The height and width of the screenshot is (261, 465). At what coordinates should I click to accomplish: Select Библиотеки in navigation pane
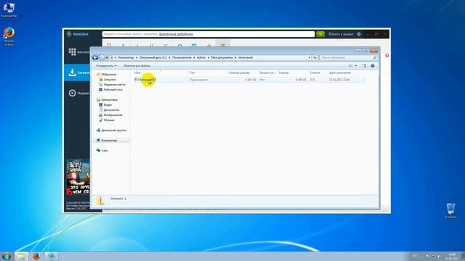click(107, 100)
